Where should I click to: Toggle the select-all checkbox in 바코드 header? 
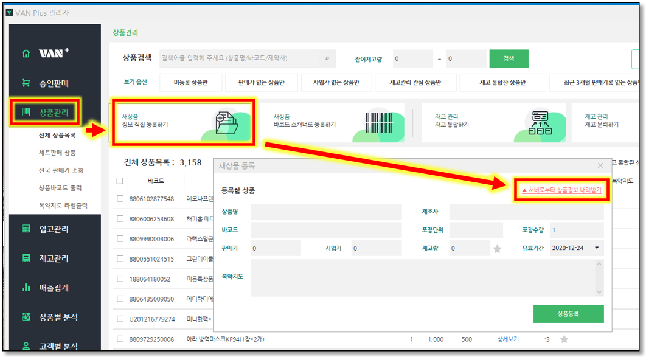pyautogui.click(x=120, y=181)
